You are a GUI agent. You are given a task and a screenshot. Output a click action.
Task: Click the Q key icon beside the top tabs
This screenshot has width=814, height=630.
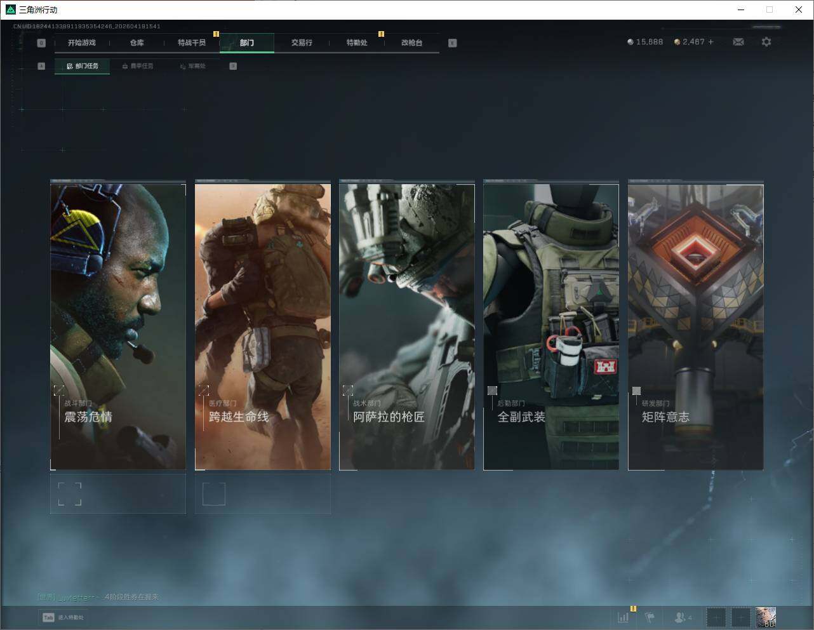click(41, 43)
